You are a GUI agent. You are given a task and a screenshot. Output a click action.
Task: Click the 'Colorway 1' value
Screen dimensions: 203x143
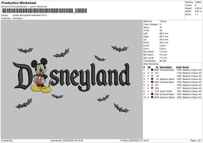point(18,18)
